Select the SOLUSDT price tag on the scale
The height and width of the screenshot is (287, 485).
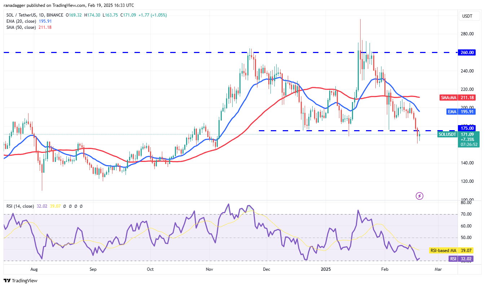point(447,134)
